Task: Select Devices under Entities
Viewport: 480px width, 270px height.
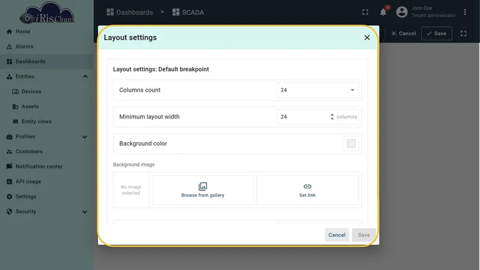Action: click(47, 92)
